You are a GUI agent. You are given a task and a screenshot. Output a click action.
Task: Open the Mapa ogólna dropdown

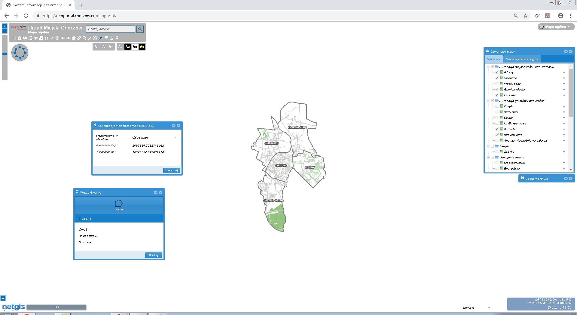coord(556,27)
